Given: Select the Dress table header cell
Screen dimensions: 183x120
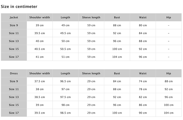Looking at the screenshot, I should (x=14, y=73).
